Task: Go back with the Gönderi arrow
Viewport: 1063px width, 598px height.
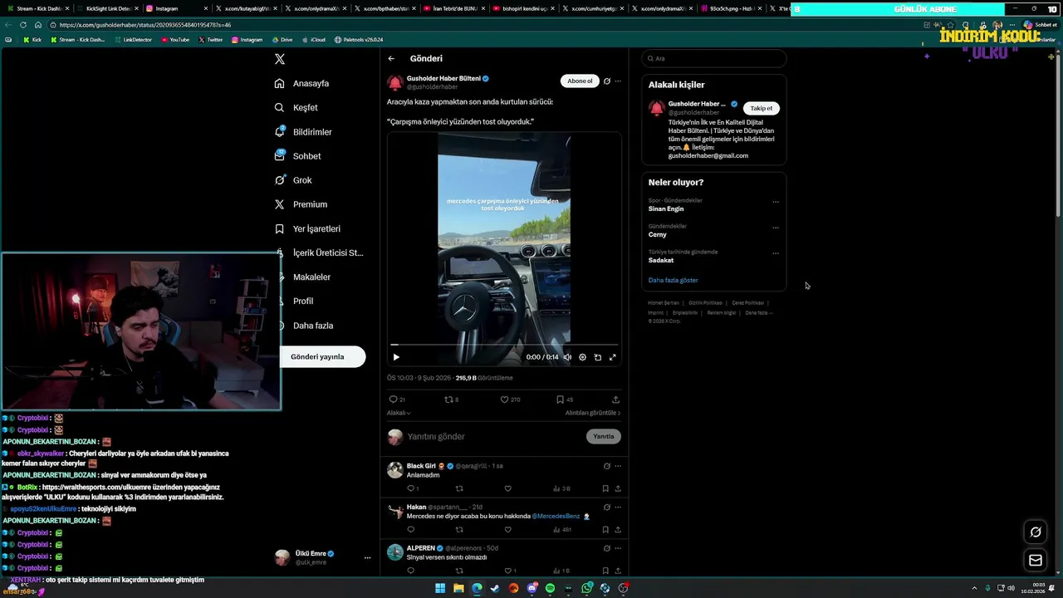Action: point(391,58)
